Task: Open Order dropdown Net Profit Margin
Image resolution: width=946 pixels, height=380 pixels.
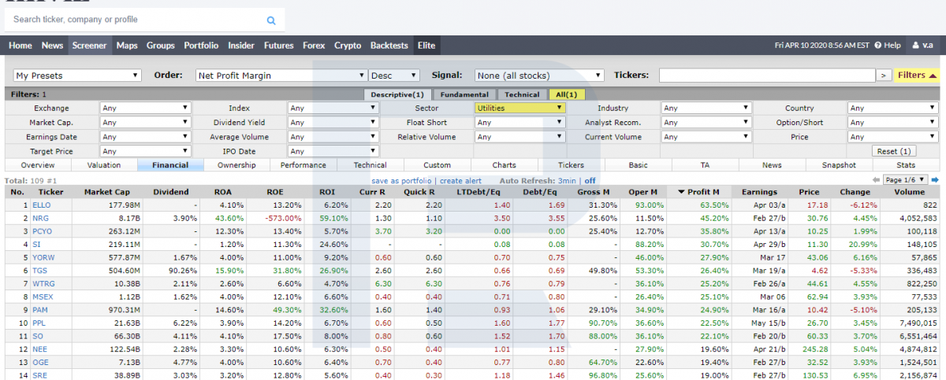Action: 281,76
